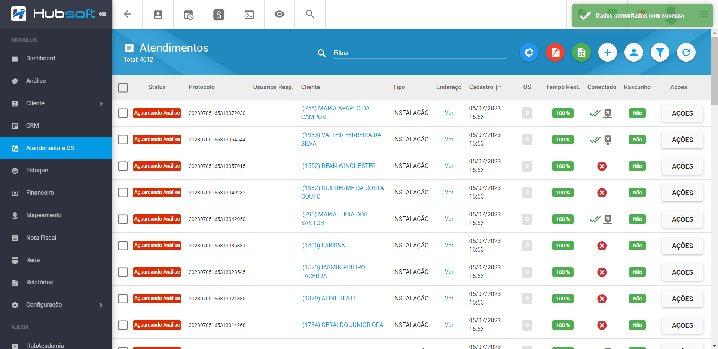Click the user person round icon

pos(634,53)
